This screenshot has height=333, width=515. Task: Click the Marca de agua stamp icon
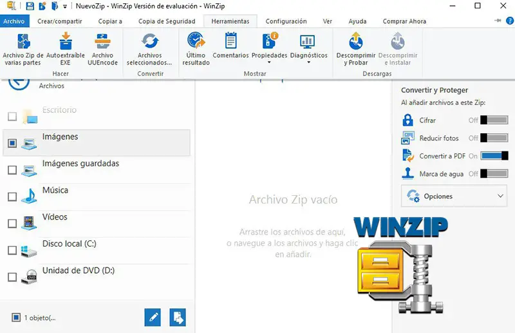click(408, 173)
